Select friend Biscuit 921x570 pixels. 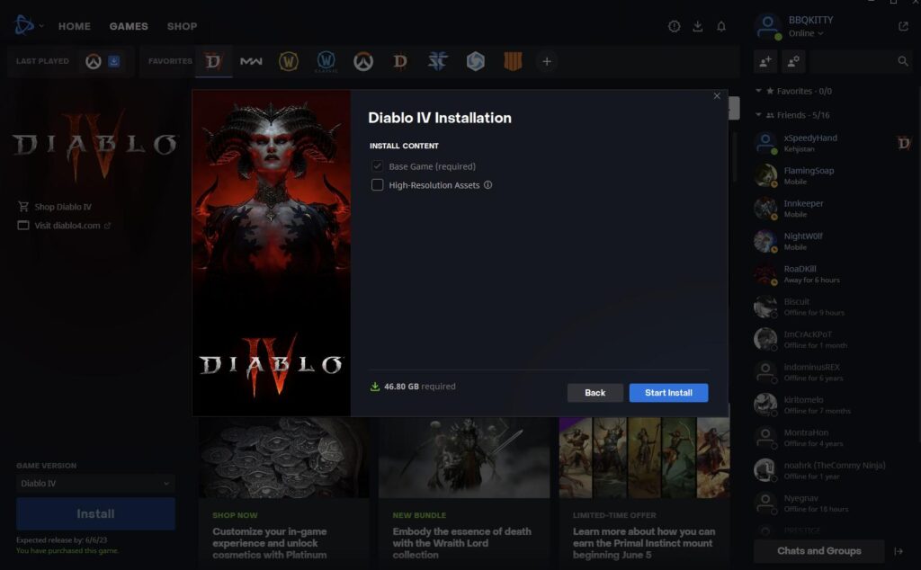tap(831, 307)
